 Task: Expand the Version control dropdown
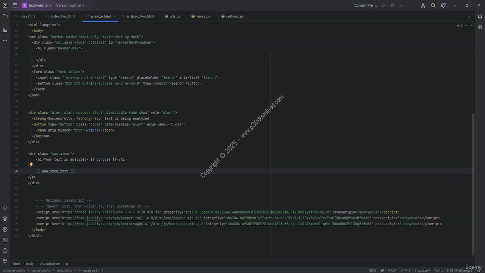tap(70, 5)
